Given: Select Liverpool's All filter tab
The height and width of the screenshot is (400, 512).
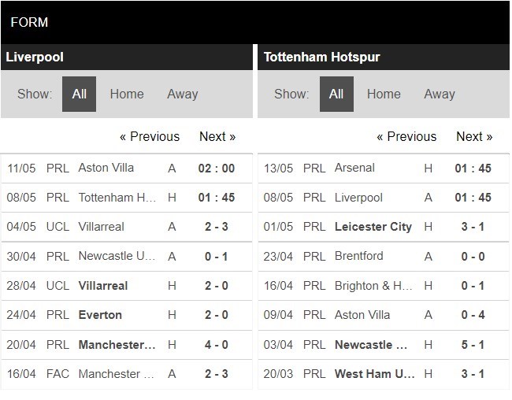Looking at the screenshot, I should [79, 94].
